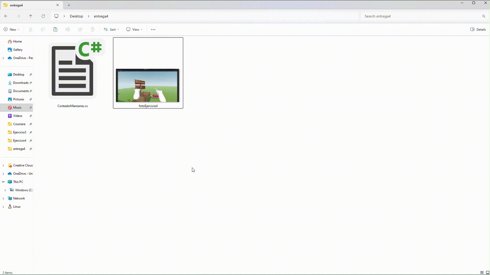
Task: Click Desktop in the address breadcrumb
Action: click(x=76, y=16)
